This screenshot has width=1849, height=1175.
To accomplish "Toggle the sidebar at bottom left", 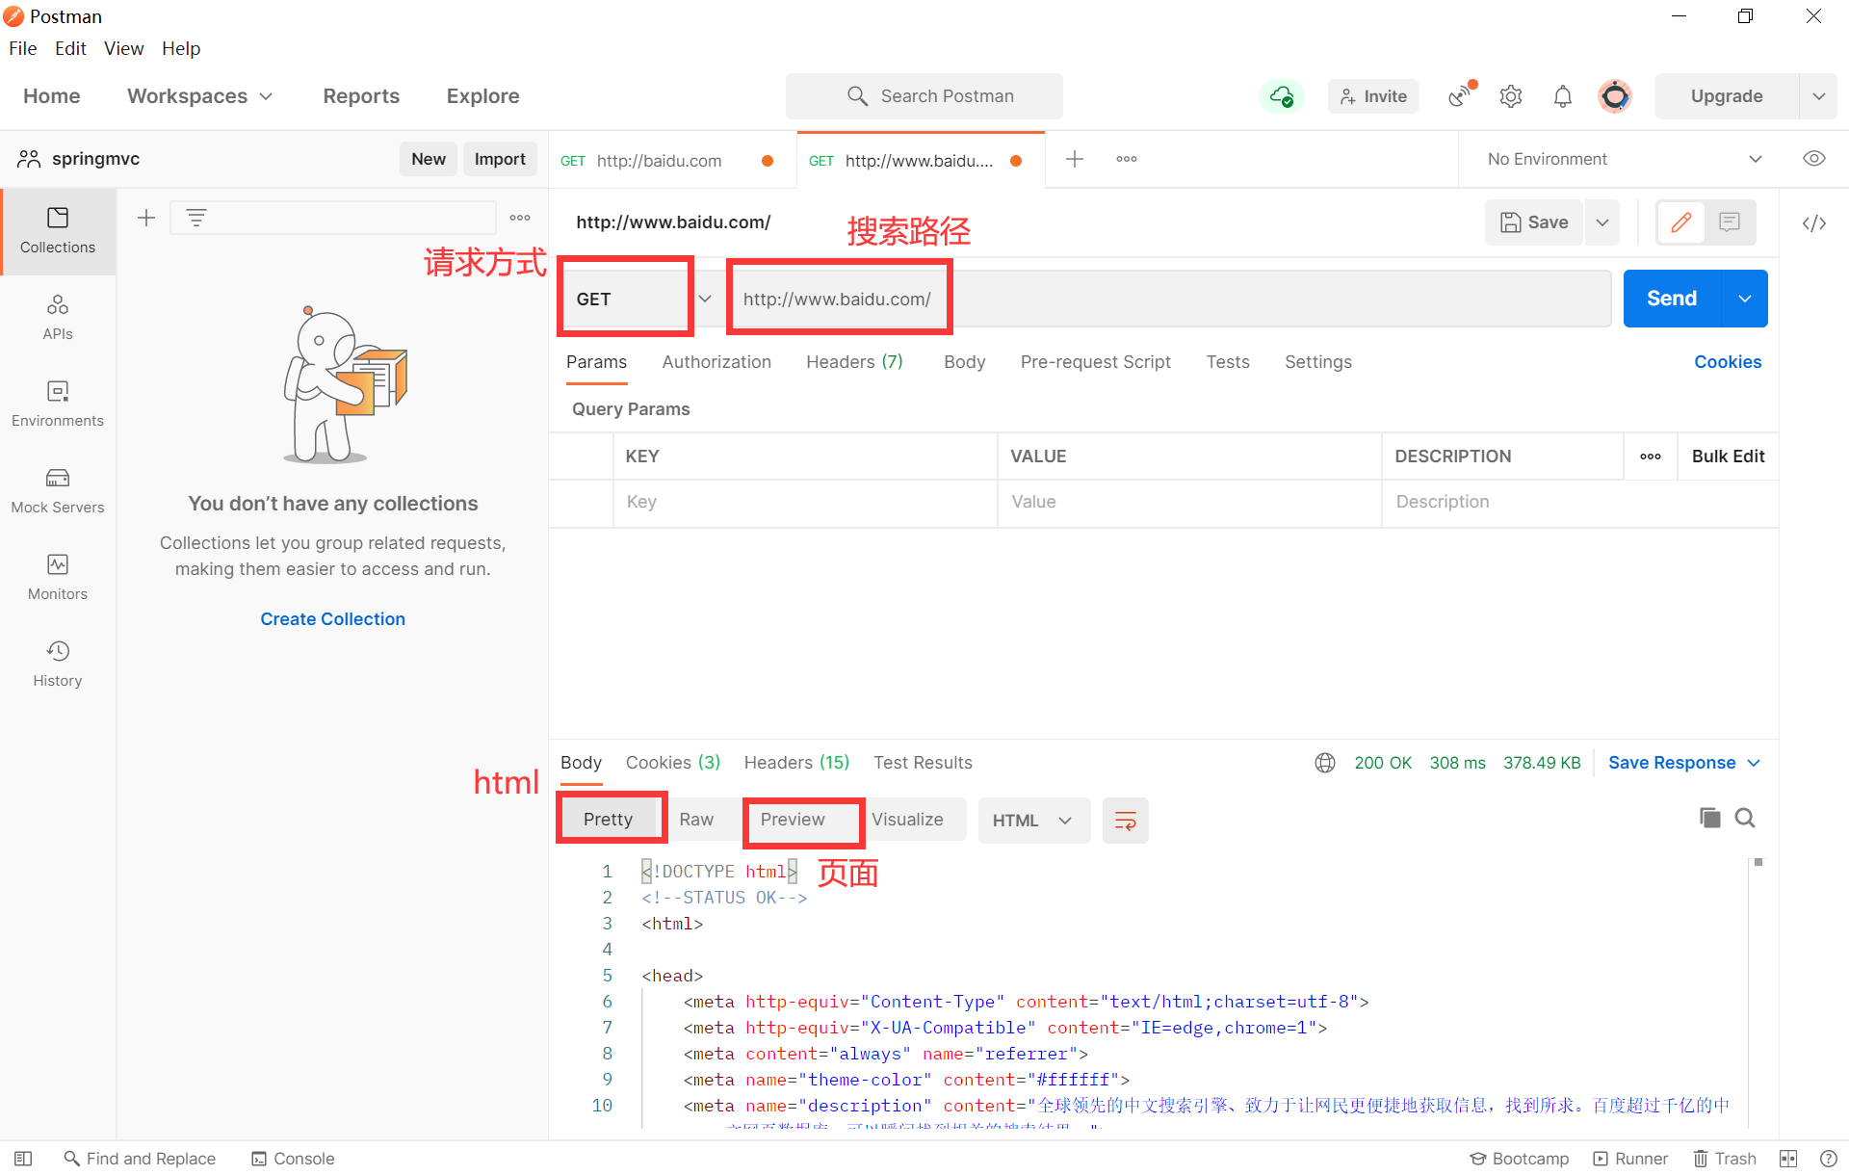I will (23, 1159).
